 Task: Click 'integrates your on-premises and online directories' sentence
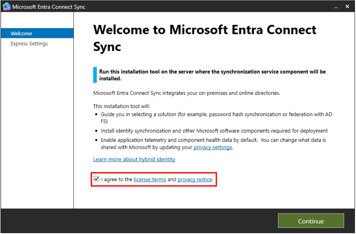tap(187, 93)
